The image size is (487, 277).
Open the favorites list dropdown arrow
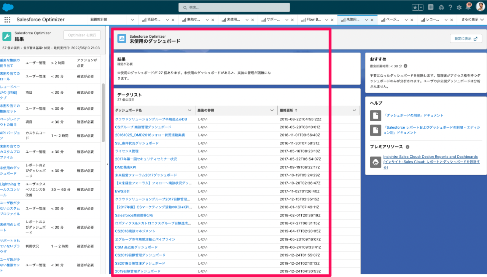tap(421, 7)
